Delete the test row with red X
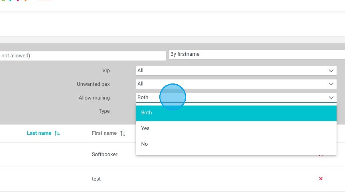Viewport: 345px width, 193px height. point(321,179)
